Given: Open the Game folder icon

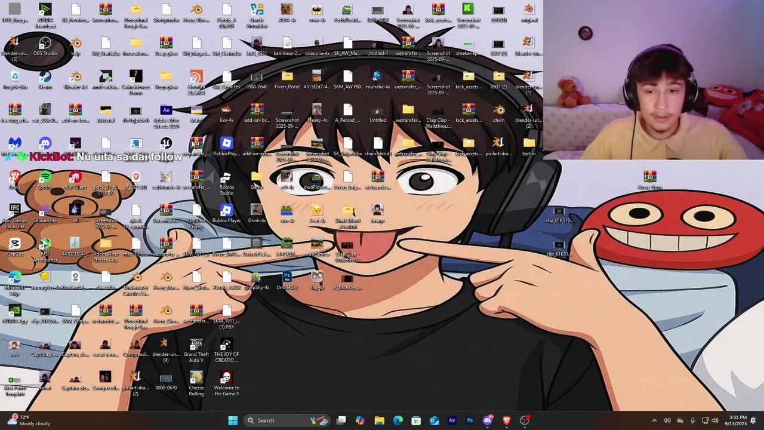Looking at the screenshot, I should [257, 180].
